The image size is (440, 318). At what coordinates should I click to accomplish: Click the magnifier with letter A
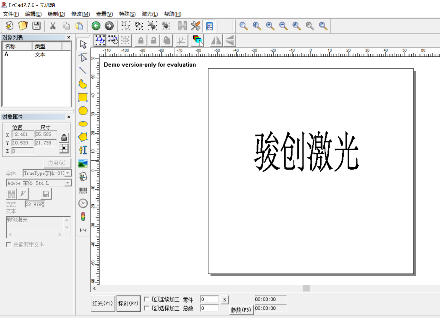click(x=296, y=26)
